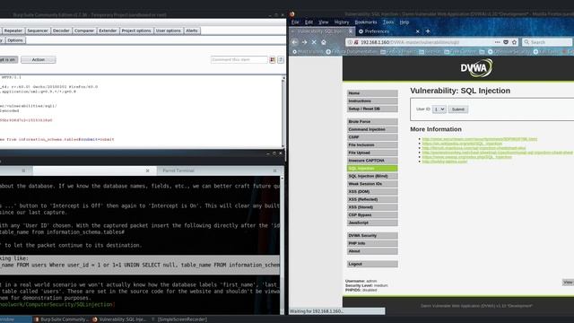Screen dimensions: 574x323
Task: Open Brute Force in DVWA sidebar
Action: 372,121
